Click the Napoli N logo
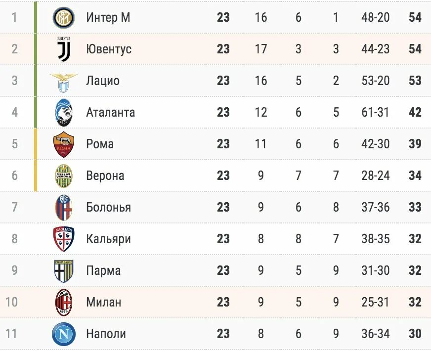The width and height of the screenshot is (431, 351). pos(63,334)
